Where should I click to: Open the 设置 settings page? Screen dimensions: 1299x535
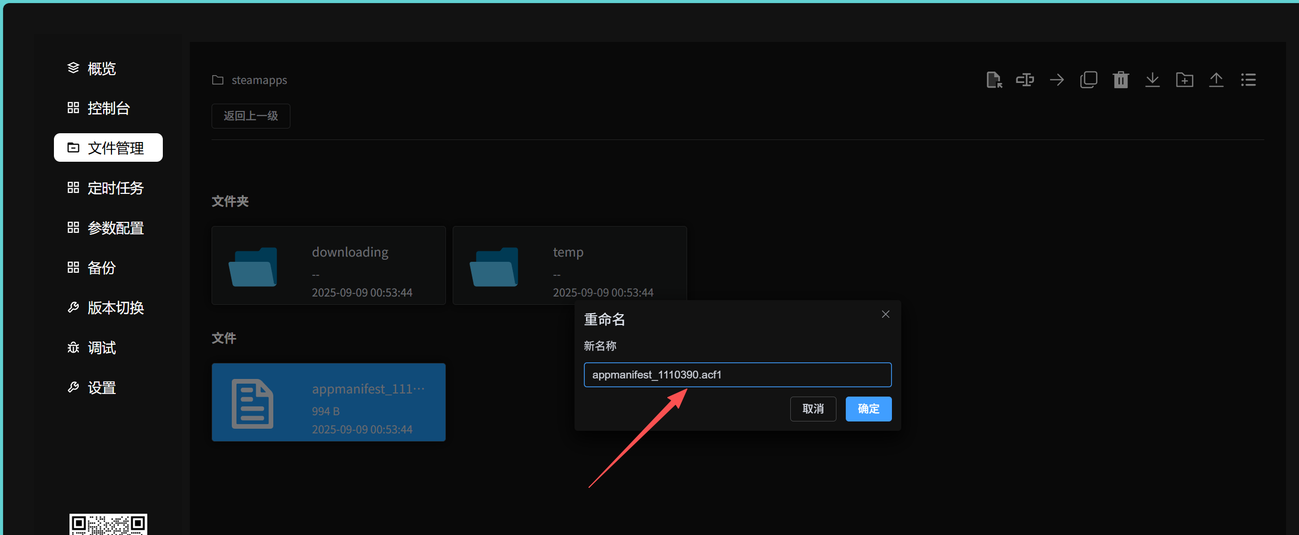click(x=108, y=387)
